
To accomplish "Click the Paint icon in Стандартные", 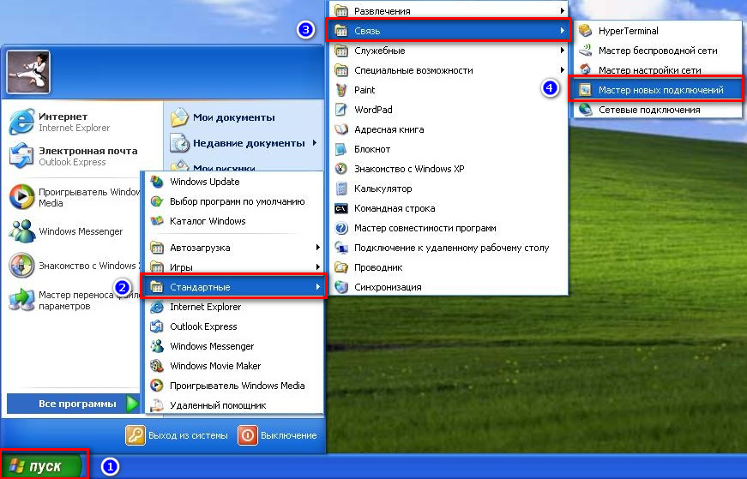I will coord(341,90).
